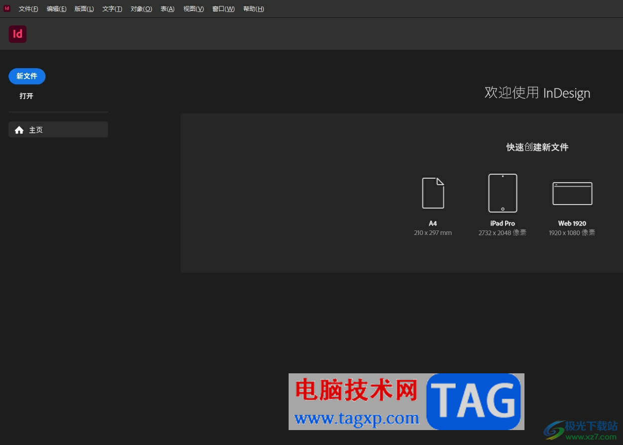
Task: Click the Web 1920 preset label
Action: [x=572, y=223]
